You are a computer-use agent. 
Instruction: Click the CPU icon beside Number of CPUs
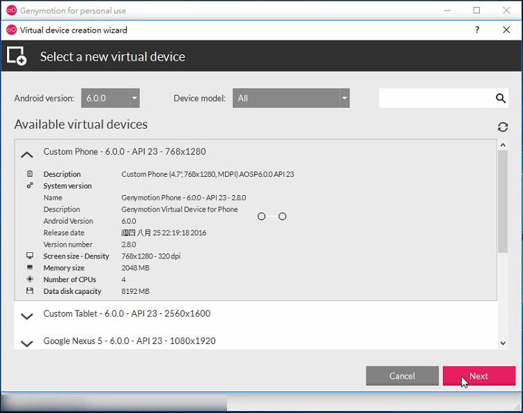(30, 279)
